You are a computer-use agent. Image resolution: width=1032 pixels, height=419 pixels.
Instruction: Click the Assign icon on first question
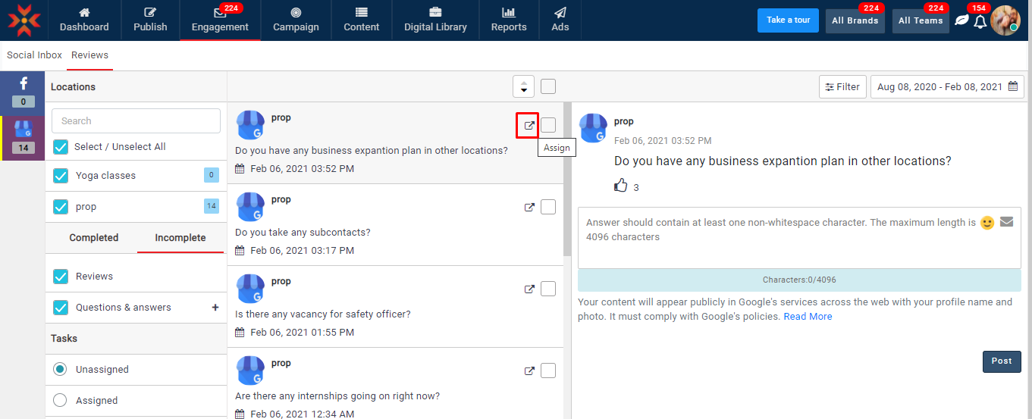[529, 126]
